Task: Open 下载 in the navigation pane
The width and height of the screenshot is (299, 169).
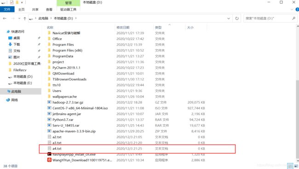Action: (17, 44)
